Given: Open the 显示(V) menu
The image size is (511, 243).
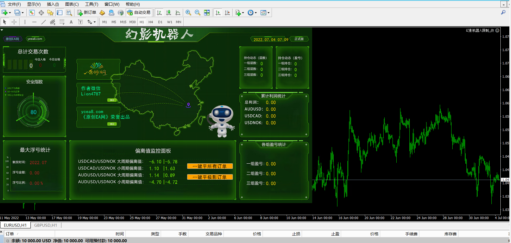Looking at the screenshot, I should 34,4.
